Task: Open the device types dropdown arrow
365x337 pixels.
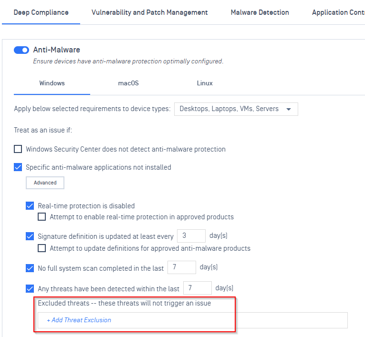Action: click(x=289, y=109)
